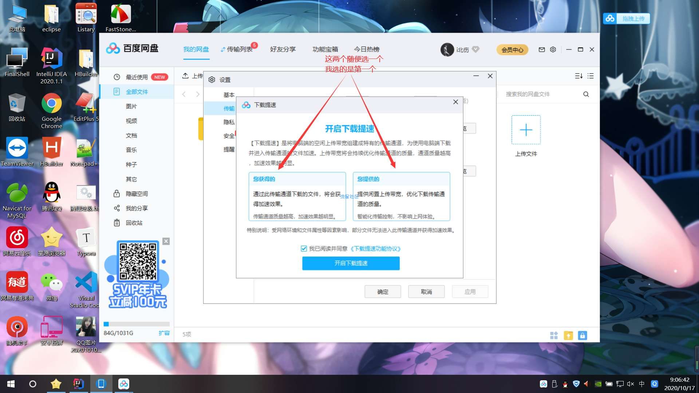Open 回收站 in Baidu Netdisk sidebar
The height and width of the screenshot is (393, 699).
coord(134,223)
